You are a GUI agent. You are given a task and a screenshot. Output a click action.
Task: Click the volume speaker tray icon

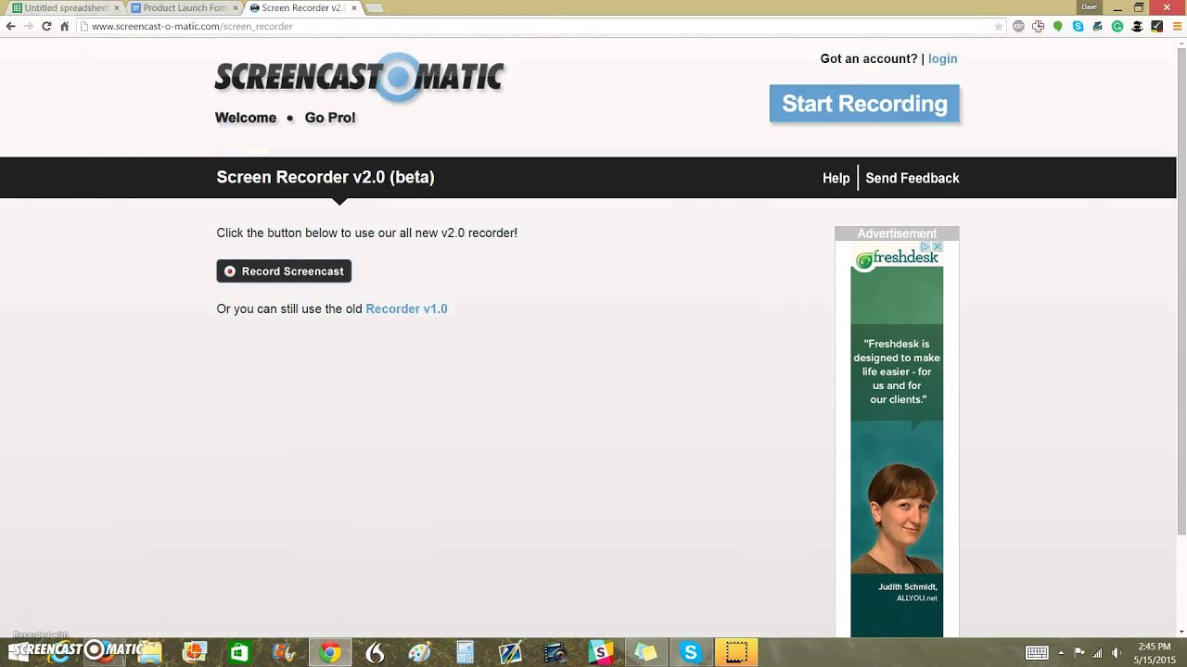pos(1116,653)
